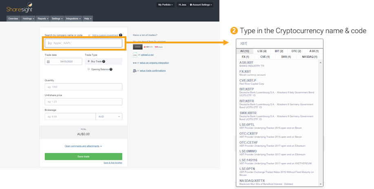
Task: Choose NASDAQ:XBTTX search result
Action: pos(278,182)
